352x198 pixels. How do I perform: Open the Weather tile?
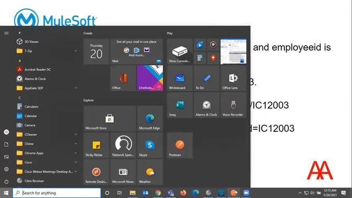point(150,172)
